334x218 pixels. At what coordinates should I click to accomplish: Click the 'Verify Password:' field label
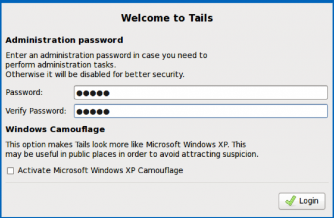[x=36, y=111]
